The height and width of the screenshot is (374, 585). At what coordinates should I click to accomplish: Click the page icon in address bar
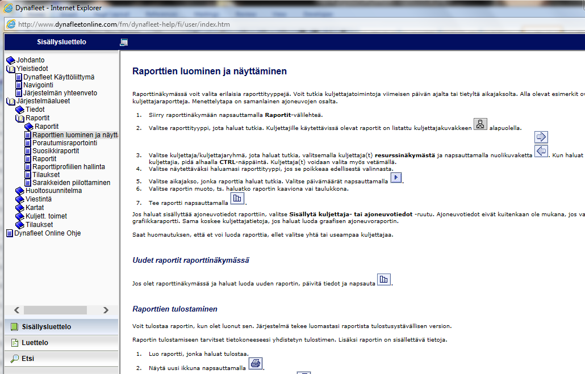[x=11, y=24]
